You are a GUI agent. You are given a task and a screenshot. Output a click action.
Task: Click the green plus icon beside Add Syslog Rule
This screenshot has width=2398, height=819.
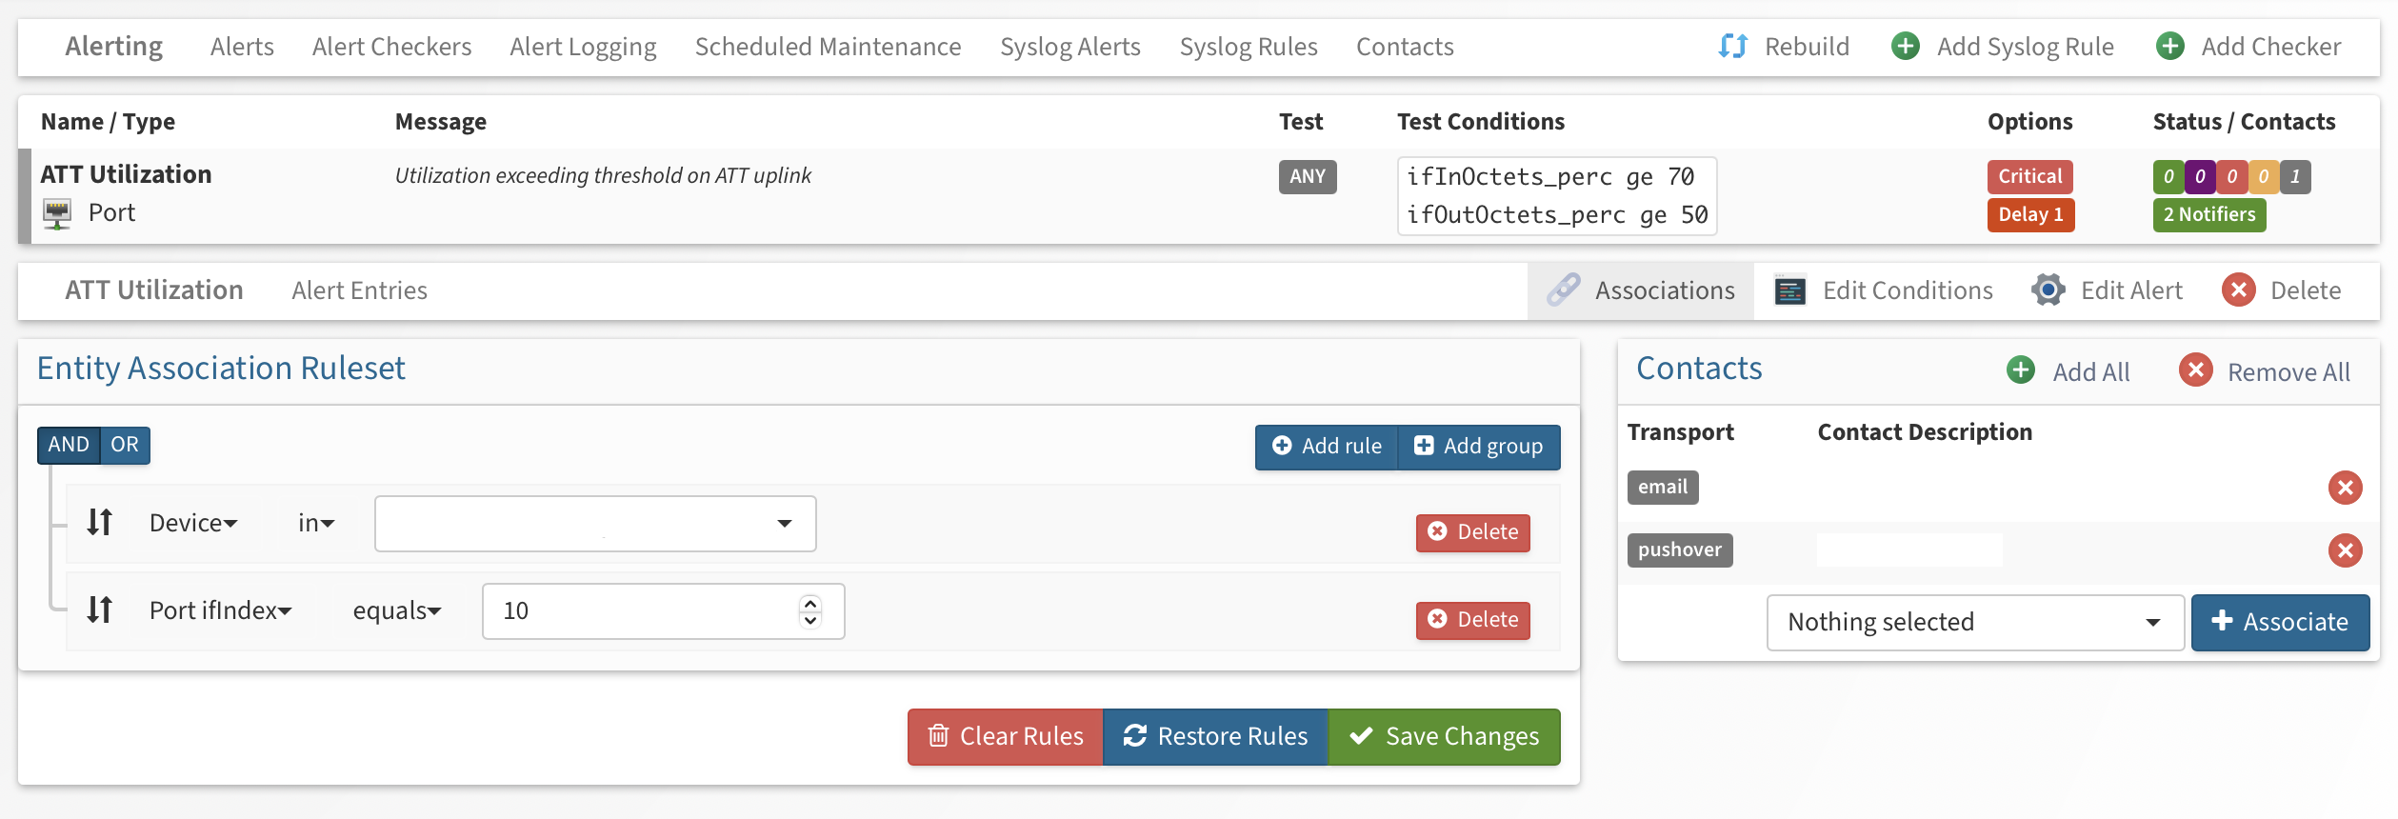(x=1905, y=46)
